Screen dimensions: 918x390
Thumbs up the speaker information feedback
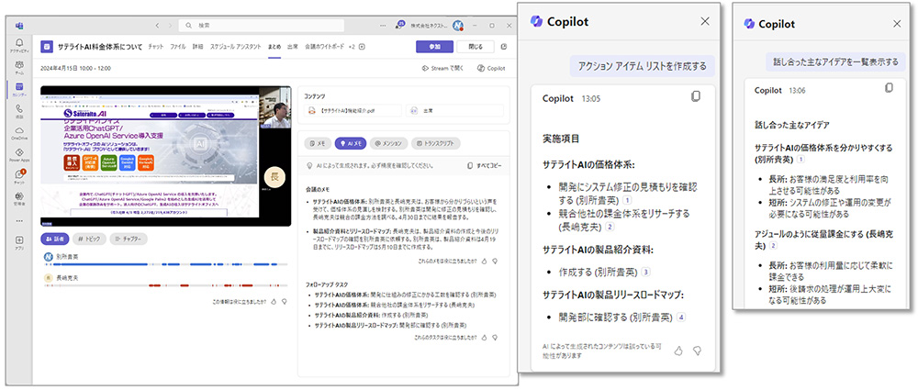[x=274, y=302]
